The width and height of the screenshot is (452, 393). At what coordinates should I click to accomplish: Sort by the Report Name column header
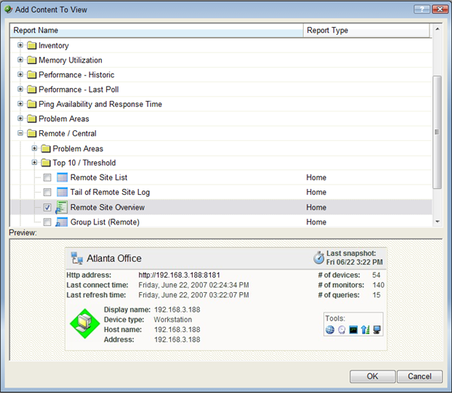[157, 30]
